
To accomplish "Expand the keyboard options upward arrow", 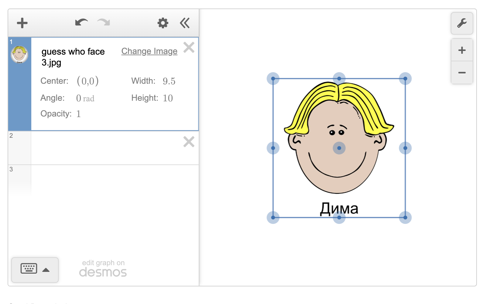I will 46,270.
